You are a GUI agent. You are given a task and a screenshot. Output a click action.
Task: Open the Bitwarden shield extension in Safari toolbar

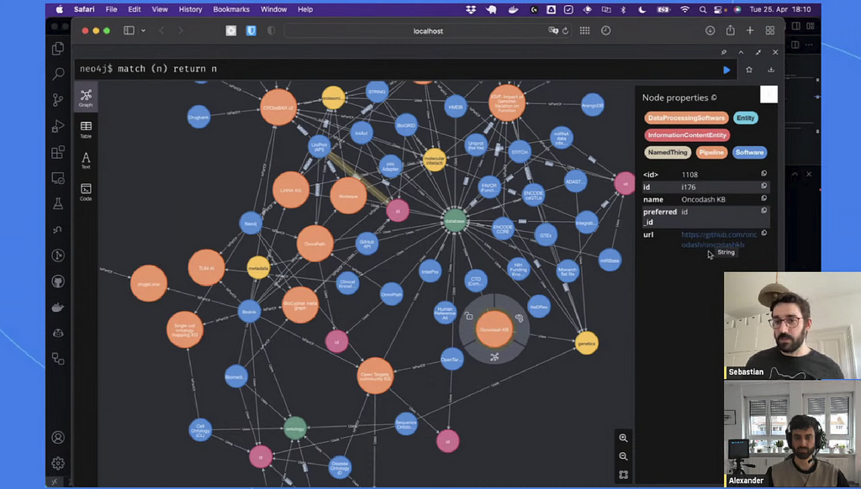click(251, 31)
